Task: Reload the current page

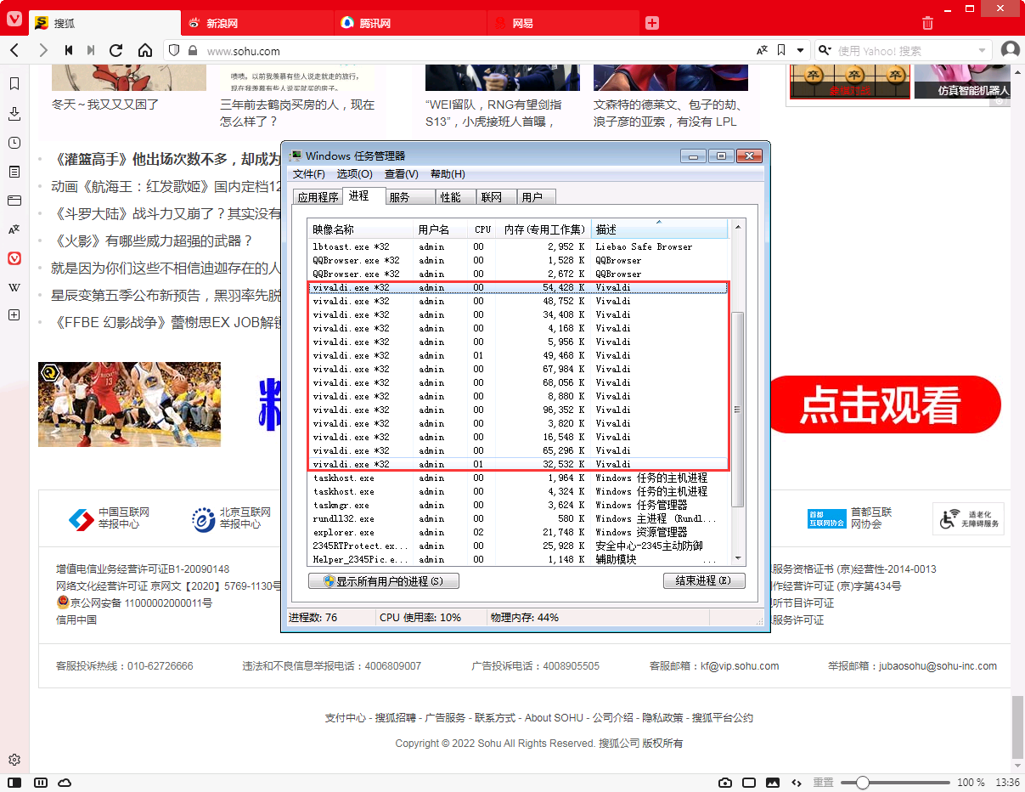Action: [116, 50]
